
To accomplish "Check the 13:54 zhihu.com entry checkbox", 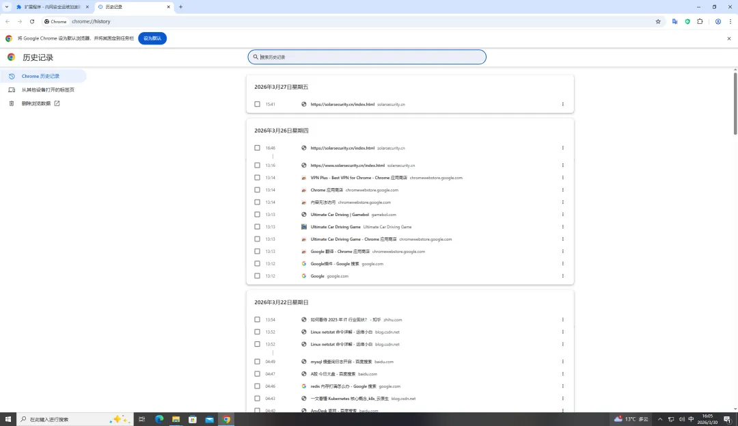I will click(257, 319).
